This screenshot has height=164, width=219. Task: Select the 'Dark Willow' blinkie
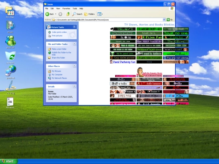tap(149, 96)
